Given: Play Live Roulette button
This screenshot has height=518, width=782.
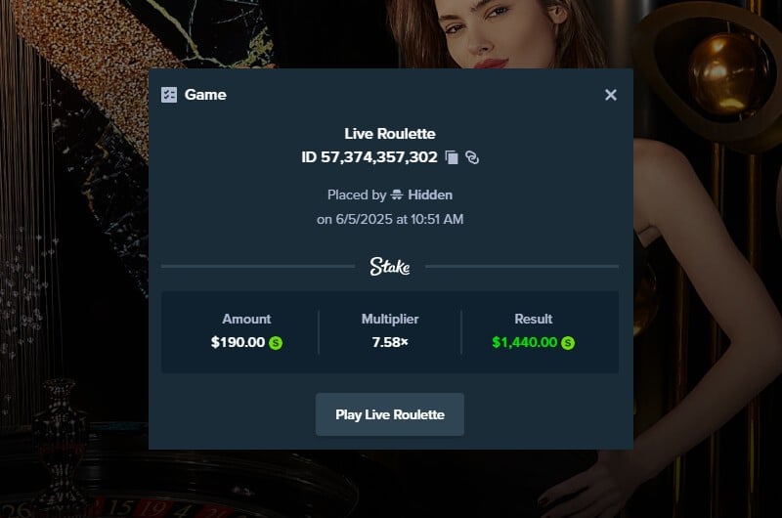Looking at the screenshot, I should coord(389,414).
